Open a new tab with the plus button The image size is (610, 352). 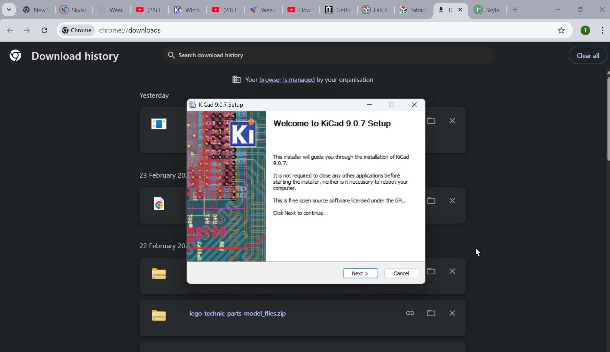pyautogui.click(x=515, y=10)
